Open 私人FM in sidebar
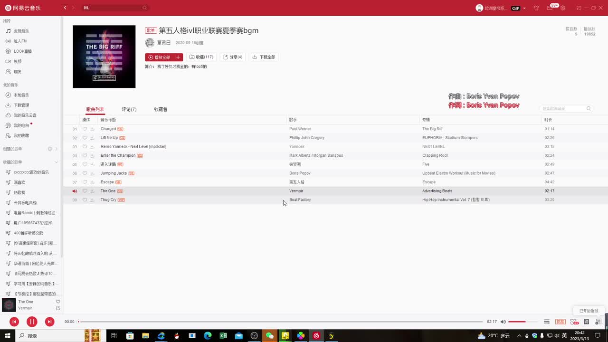Screen dimensions: 608x342 [20, 41]
